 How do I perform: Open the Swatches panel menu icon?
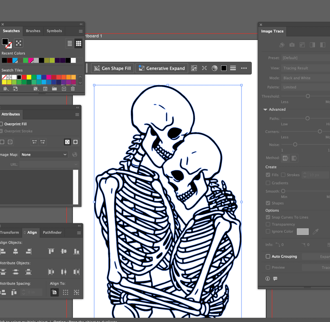81,31
